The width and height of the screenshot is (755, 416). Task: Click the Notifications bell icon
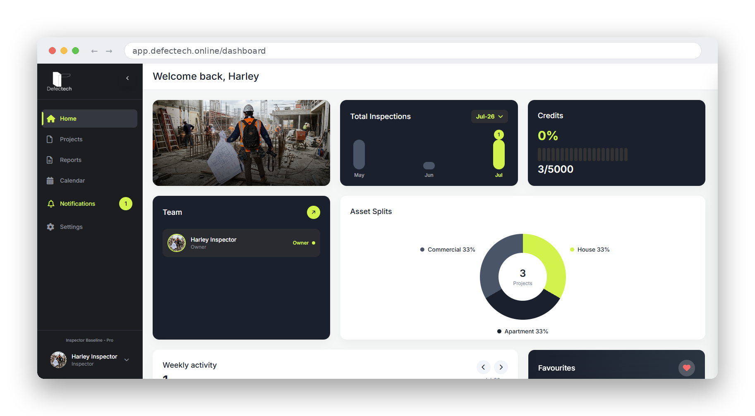pyautogui.click(x=51, y=204)
